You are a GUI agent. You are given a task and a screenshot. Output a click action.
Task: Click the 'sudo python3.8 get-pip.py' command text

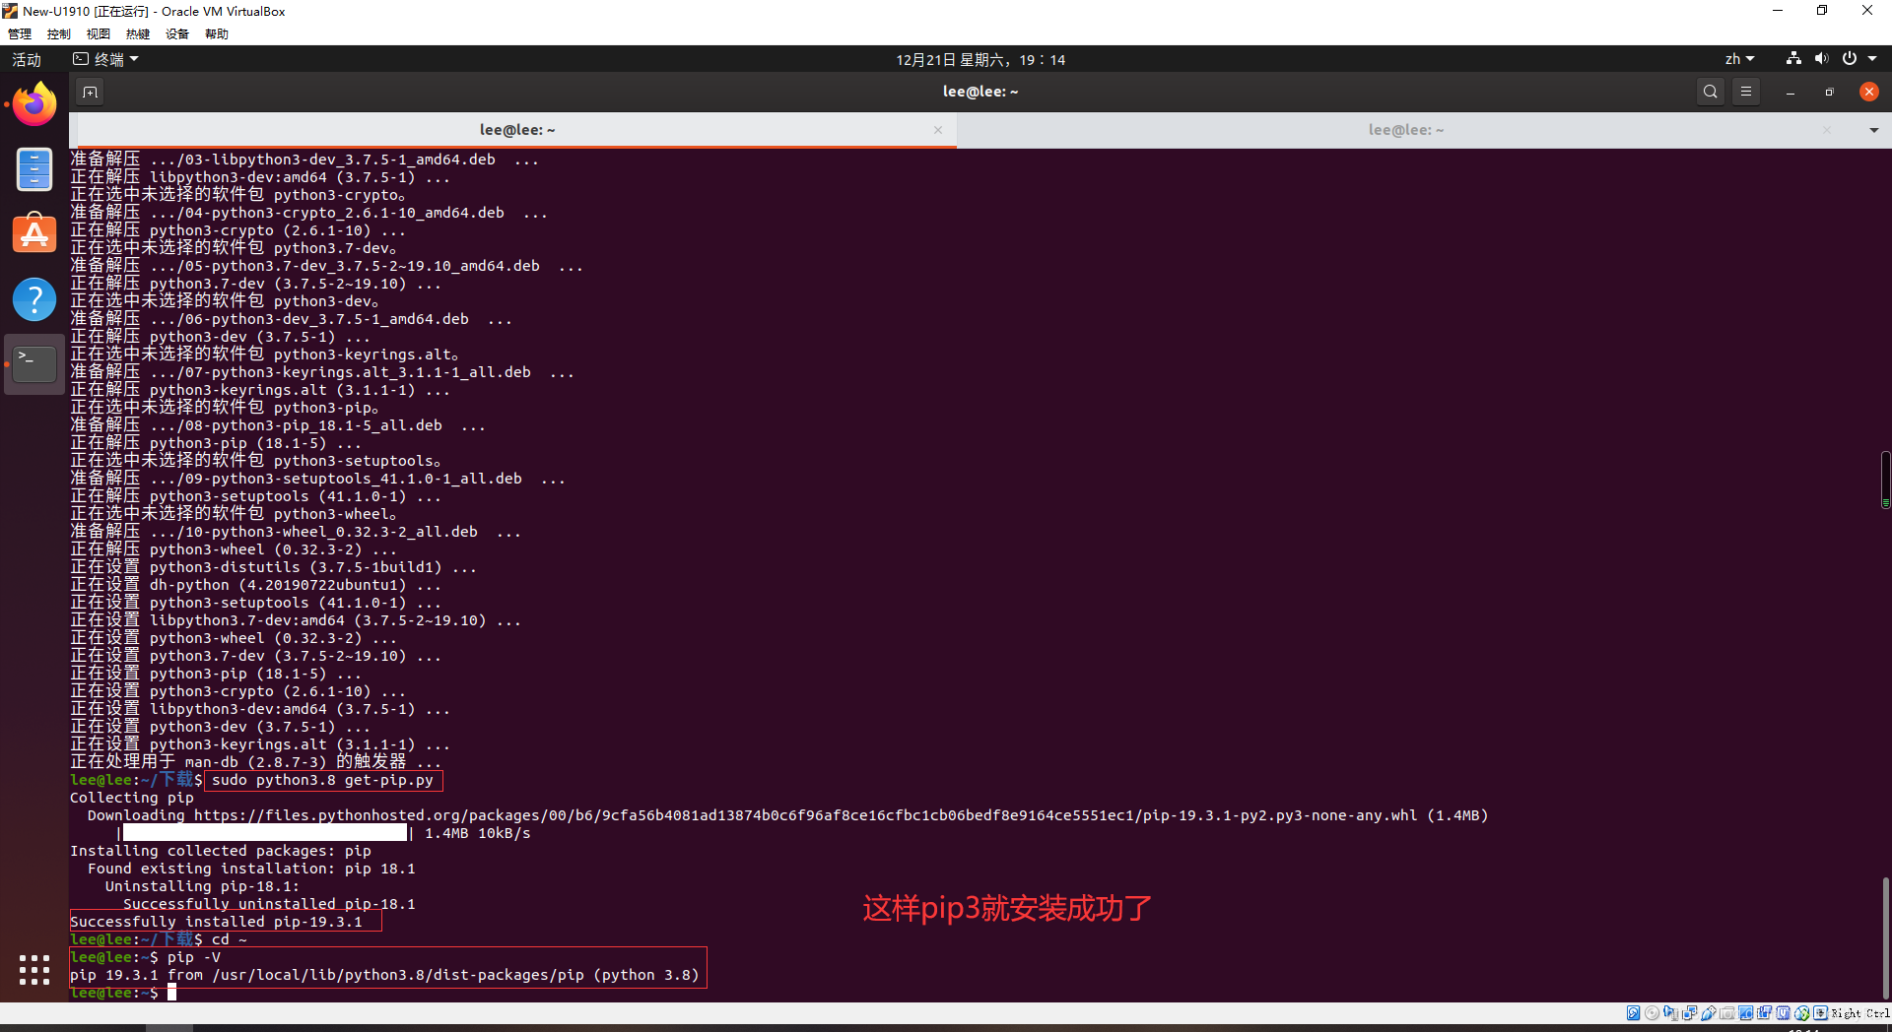click(322, 780)
